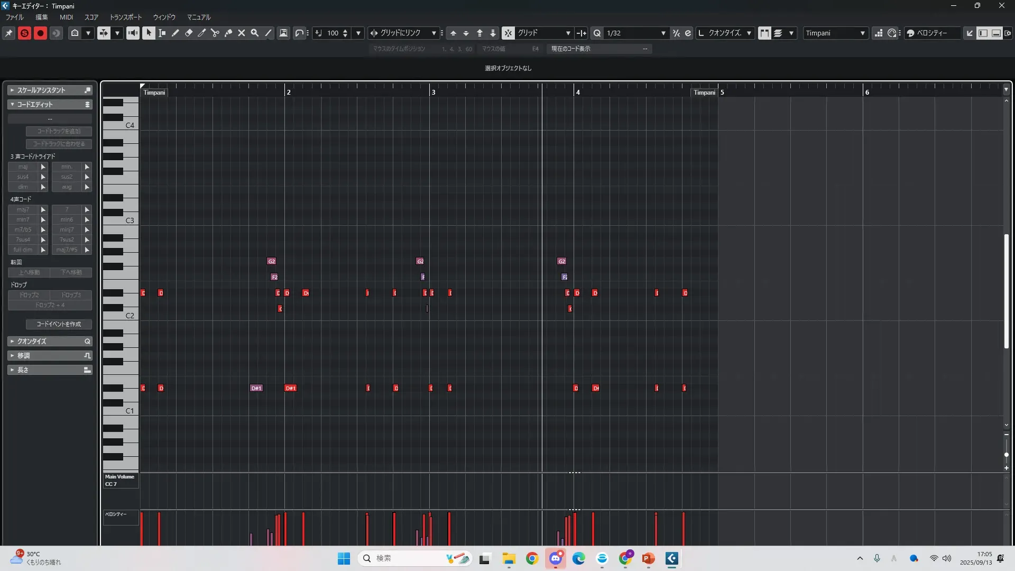Select the Zoom magnifier tool
The image size is (1015, 571).
255,33
